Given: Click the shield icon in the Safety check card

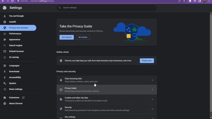Looking at the screenshot, I should 61,61.
